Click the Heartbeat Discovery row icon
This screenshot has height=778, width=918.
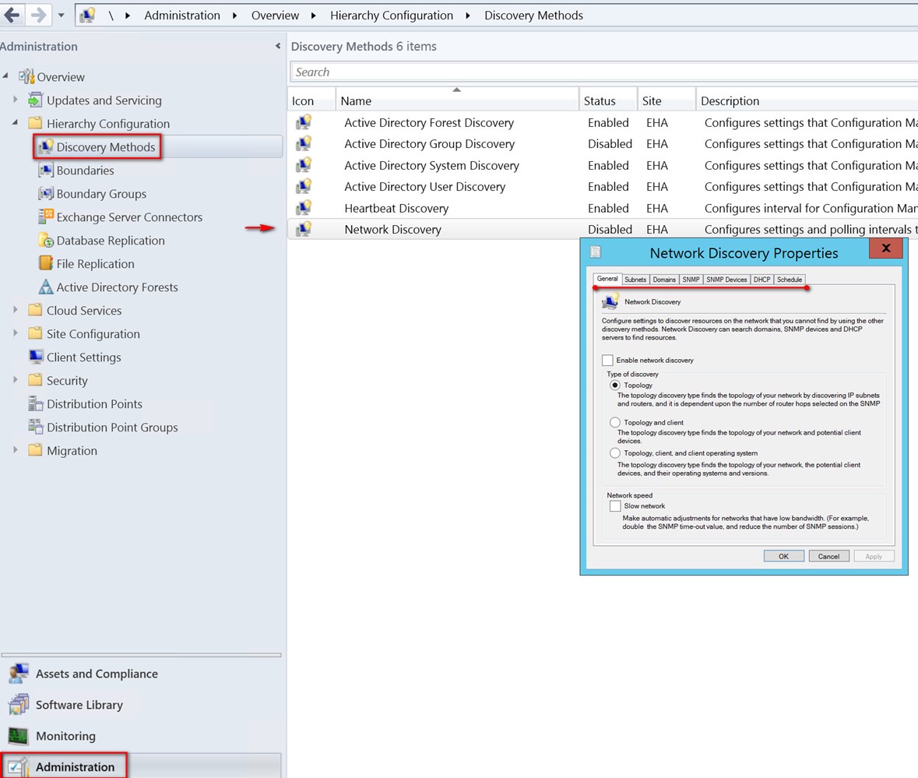coord(303,208)
